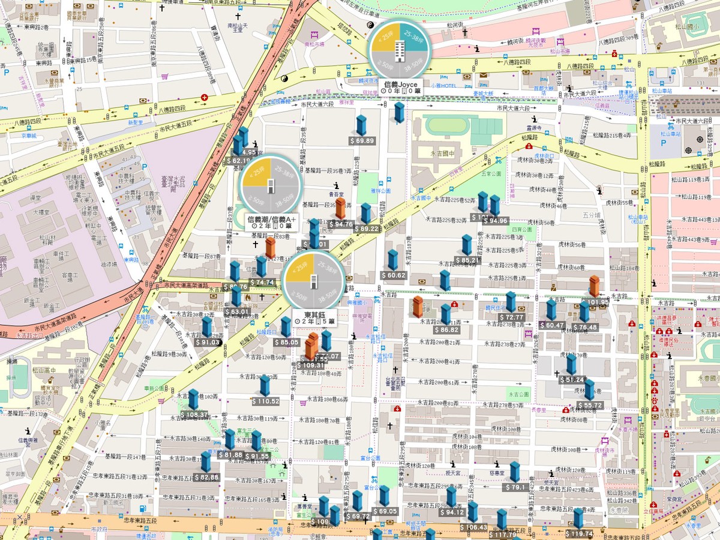720x540 pixels.
Task: Select the blue building marker priced $91.55
Action: pos(257,441)
